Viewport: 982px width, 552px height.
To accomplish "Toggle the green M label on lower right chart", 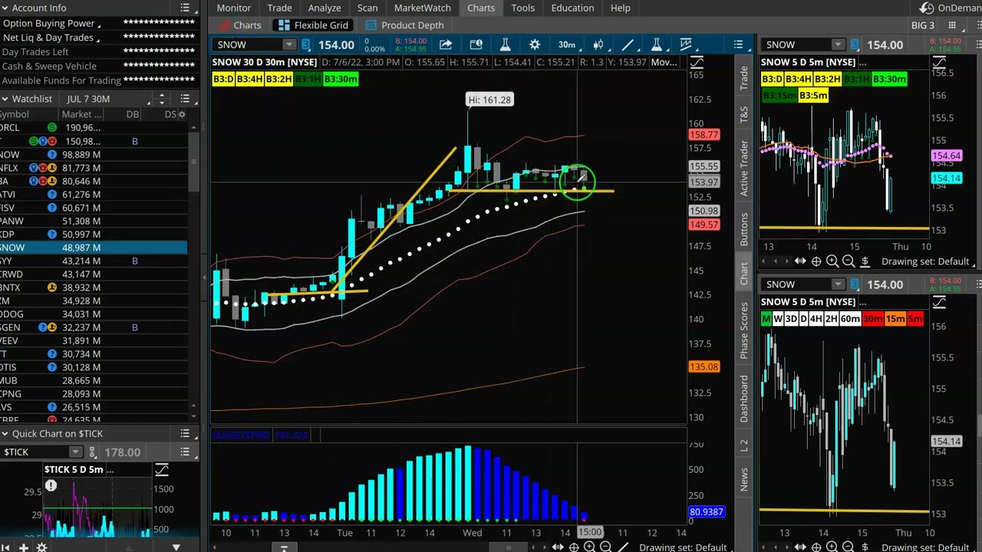I will [766, 319].
